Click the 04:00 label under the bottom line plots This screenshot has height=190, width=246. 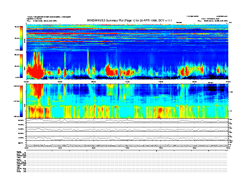[60, 148]
